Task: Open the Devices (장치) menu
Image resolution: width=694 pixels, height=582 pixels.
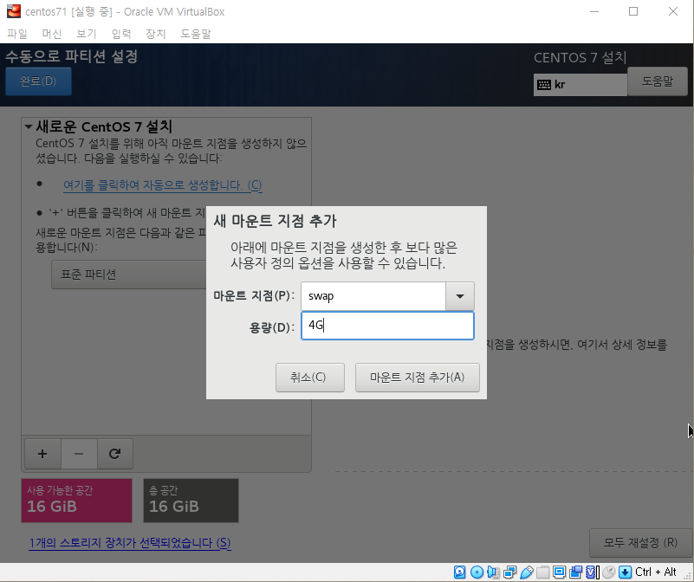Action: (156, 34)
